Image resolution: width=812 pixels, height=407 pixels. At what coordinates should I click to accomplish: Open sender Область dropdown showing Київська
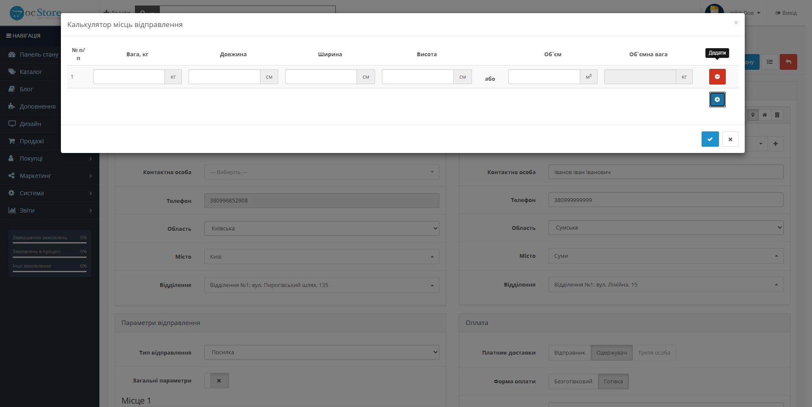pyautogui.click(x=321, y=229)
